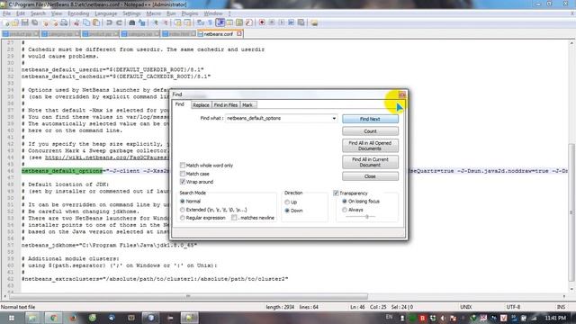
Task: Expand the Find what history dropdown
Action: pyautogui.click(x=334, y=118)
